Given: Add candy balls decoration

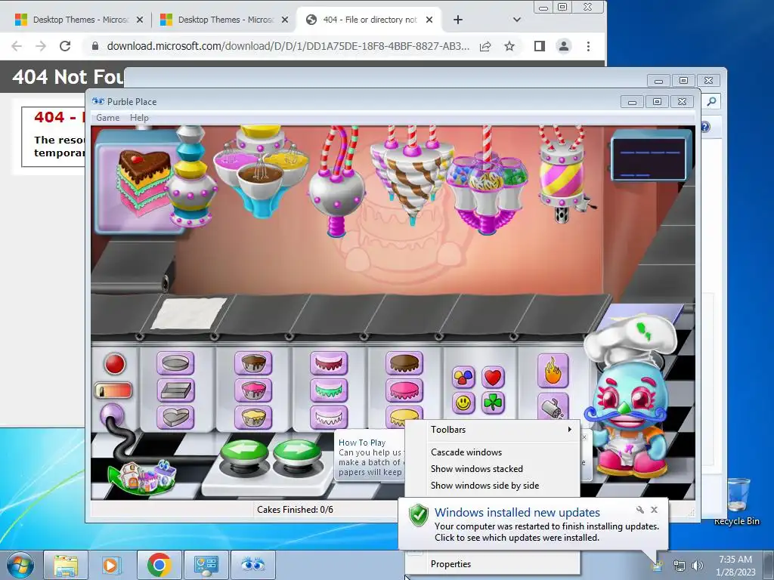Looking at the screenshot, I should [463, 378].
